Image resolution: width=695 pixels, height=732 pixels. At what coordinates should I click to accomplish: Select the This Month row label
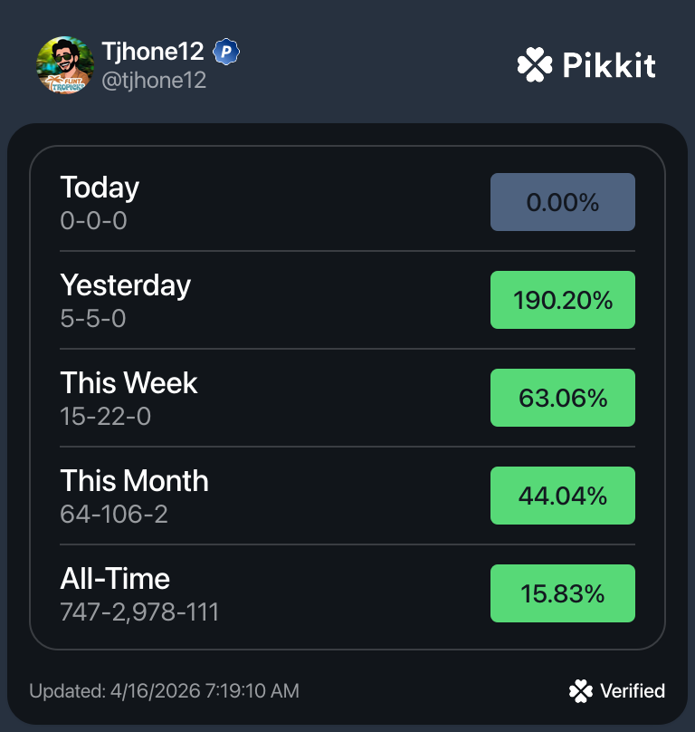134,481
